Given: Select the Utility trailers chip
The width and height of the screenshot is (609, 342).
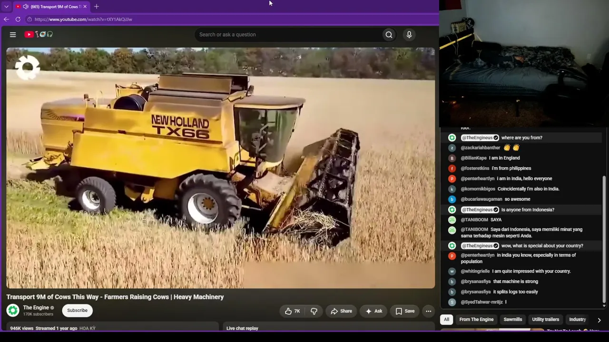Looking at the screenshot, I should coord(545,320).
